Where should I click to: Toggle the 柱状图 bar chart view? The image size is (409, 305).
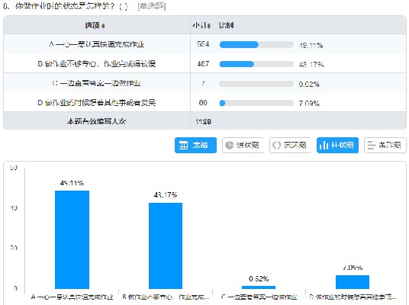(337, 145)
